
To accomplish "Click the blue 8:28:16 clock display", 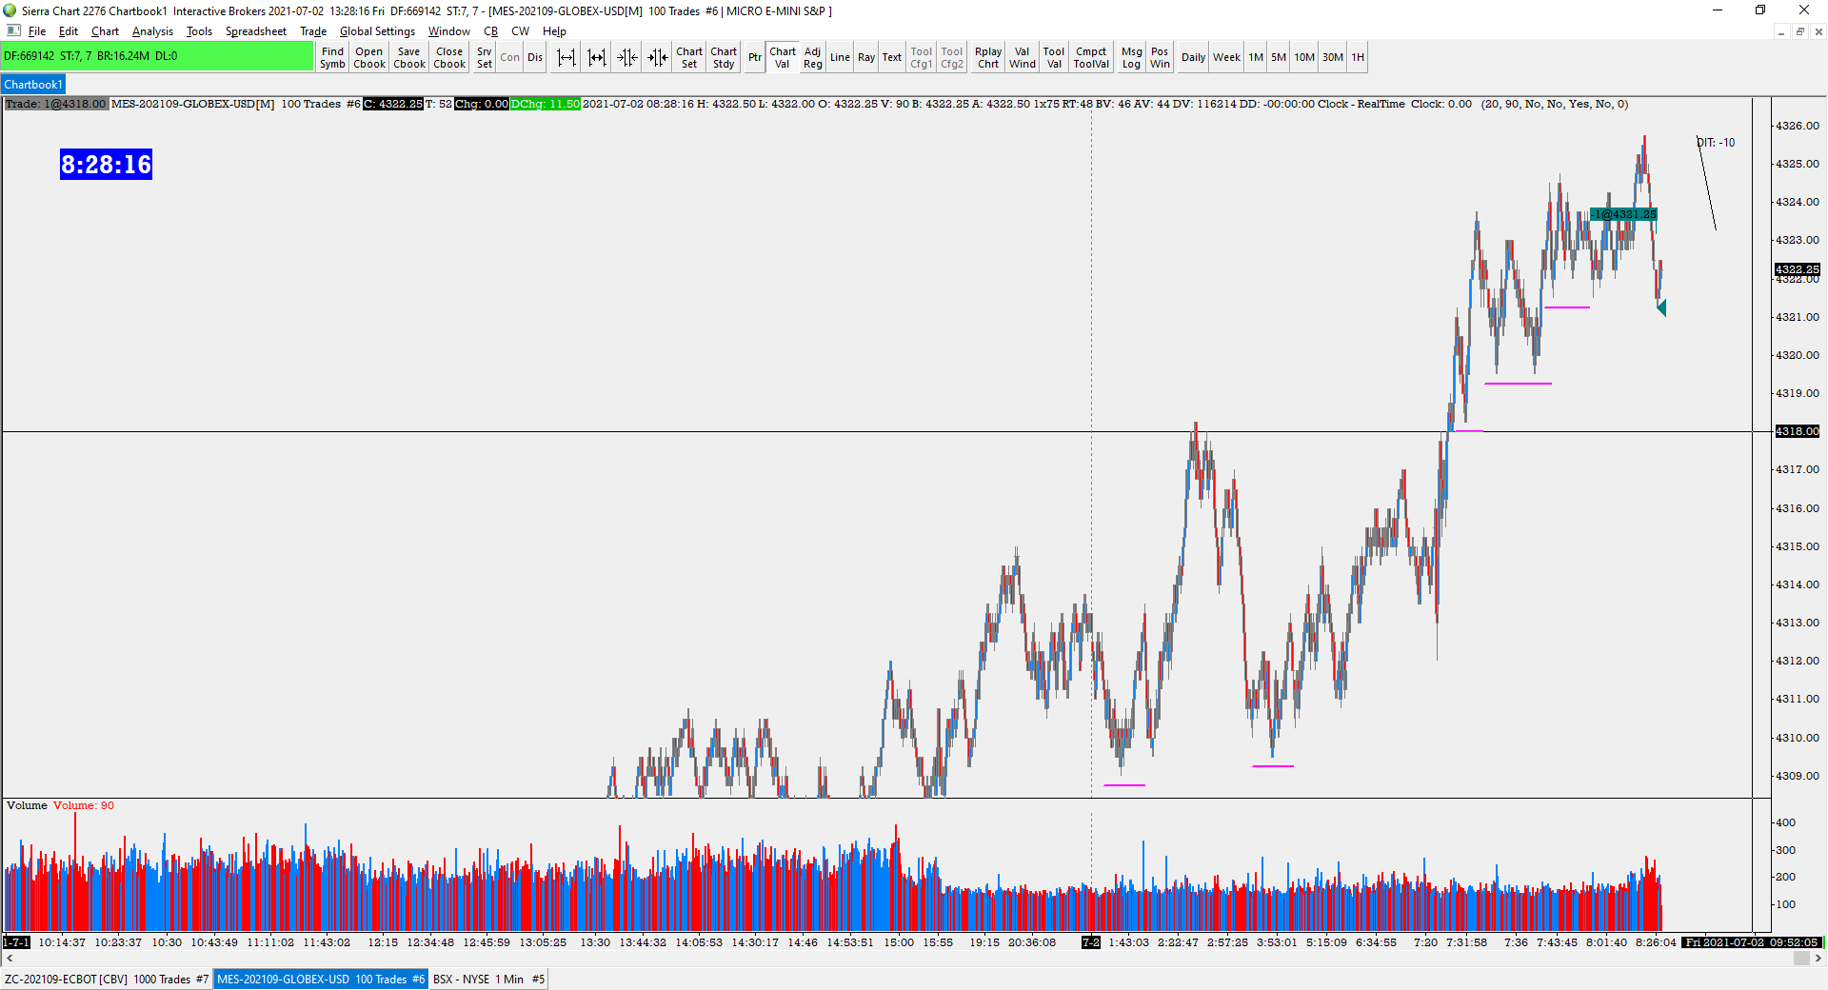I will pos(106,165).
